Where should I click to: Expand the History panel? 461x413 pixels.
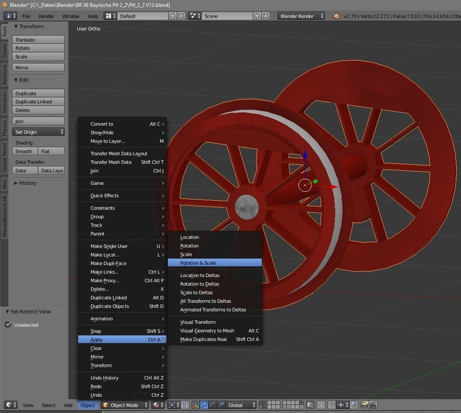point(16,183)
